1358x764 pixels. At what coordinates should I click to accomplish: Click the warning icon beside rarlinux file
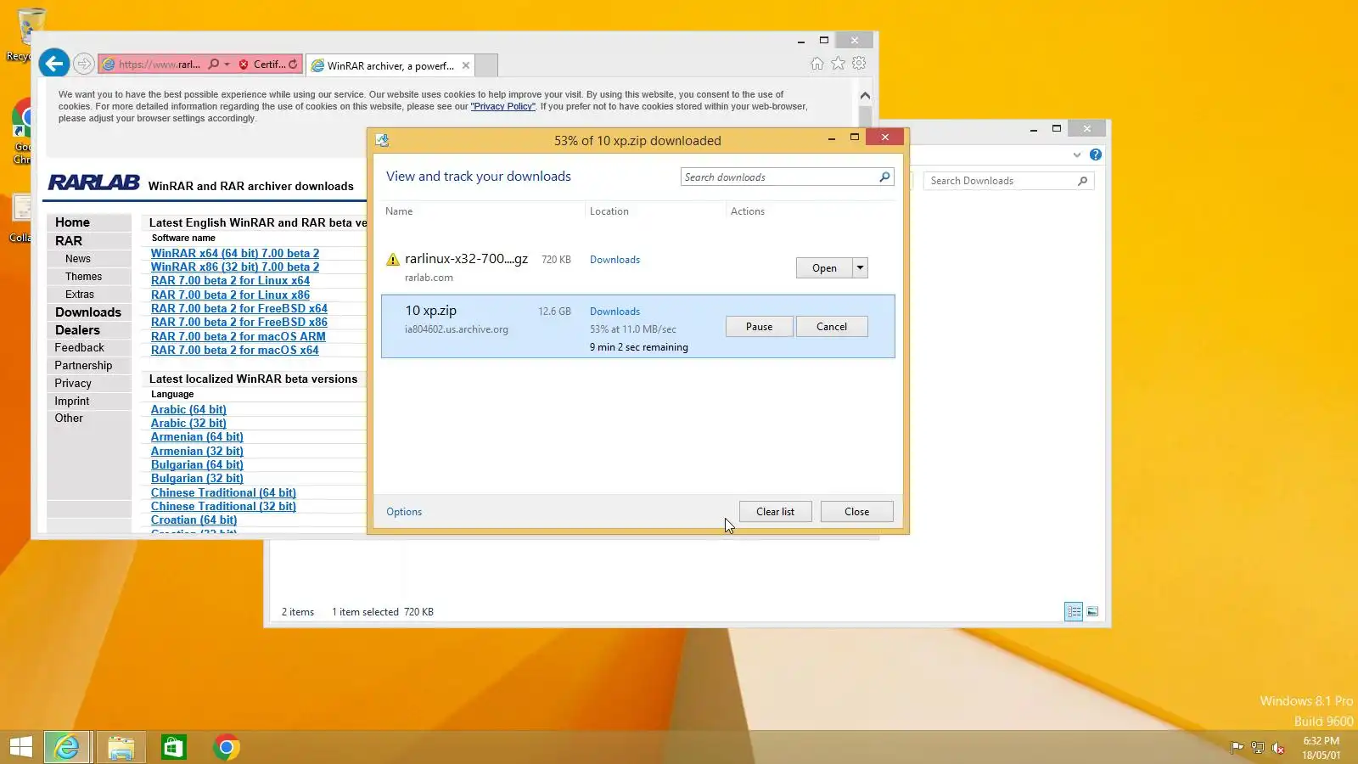392,260
